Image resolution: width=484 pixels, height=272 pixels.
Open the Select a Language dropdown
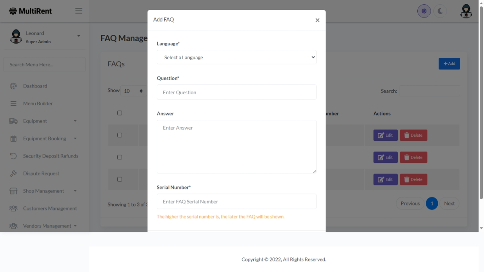click(x=237, y=57)
